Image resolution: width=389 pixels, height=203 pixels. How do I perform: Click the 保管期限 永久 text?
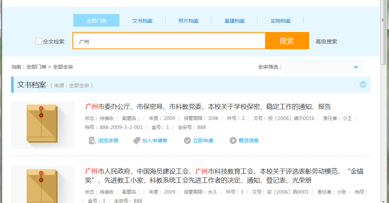point(200,192)
